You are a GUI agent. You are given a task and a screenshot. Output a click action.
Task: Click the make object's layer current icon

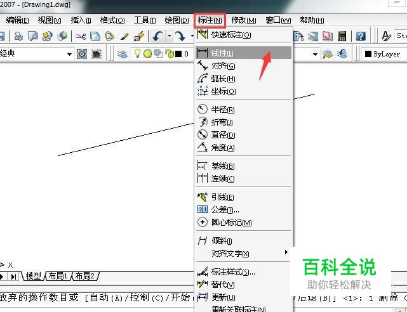(x=327, y=54)
